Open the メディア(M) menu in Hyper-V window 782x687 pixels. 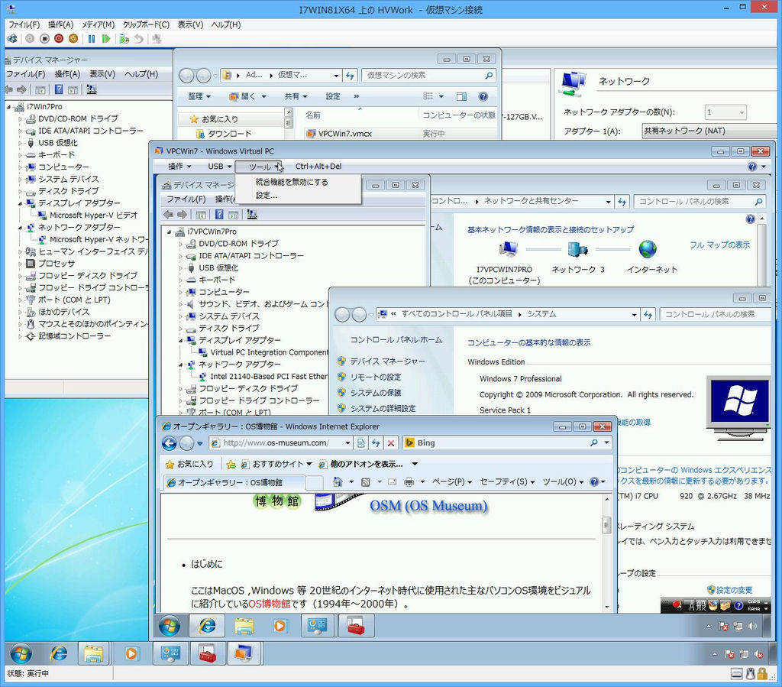click(99, 24)
